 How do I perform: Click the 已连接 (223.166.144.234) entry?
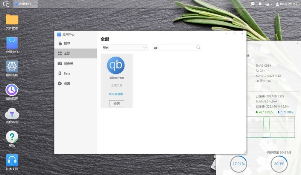[272, 106]
